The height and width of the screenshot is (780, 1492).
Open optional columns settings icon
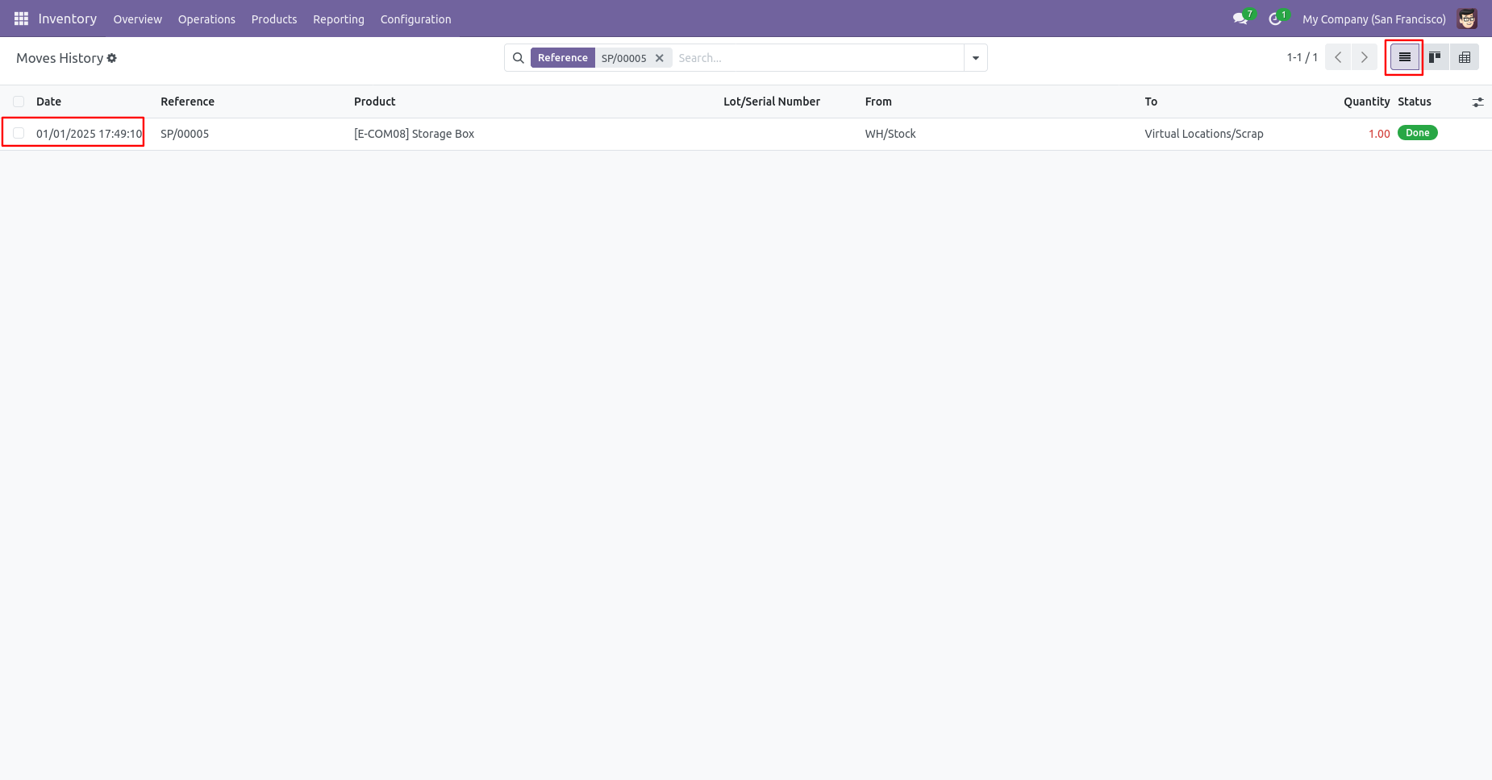click(1477, 102)
